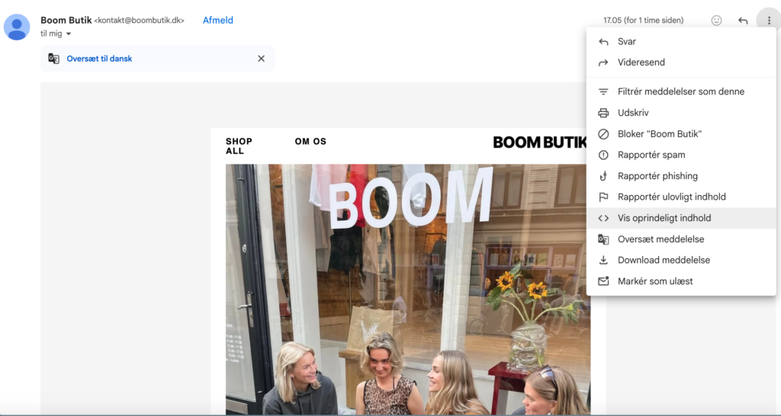781x416 pixels.
Task: Click the translate icon beside Oversæt til dansk
Action: 54,58
